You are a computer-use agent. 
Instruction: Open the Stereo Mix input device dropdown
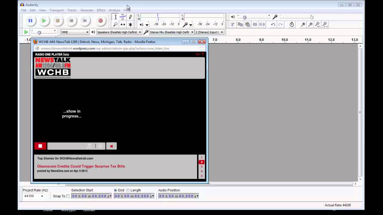(x=172, y=32)
